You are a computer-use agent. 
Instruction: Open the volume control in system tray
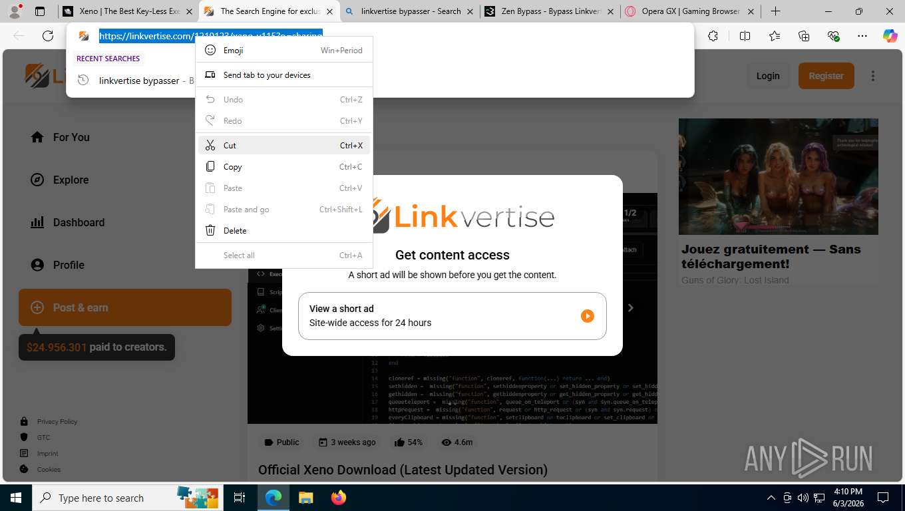(x=803, y=498)
